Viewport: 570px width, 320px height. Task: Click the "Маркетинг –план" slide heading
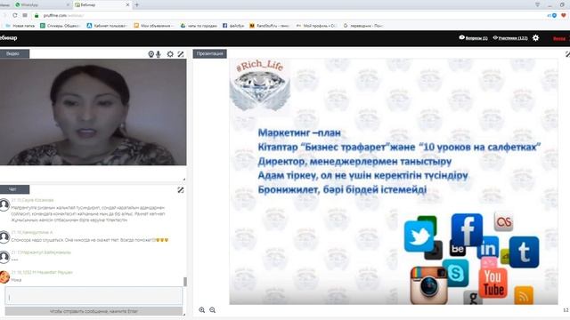pos(299,132)
